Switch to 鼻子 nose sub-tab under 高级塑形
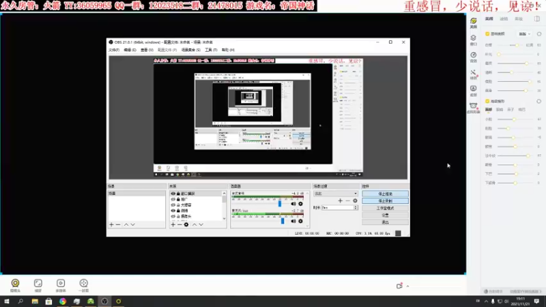 511,110
